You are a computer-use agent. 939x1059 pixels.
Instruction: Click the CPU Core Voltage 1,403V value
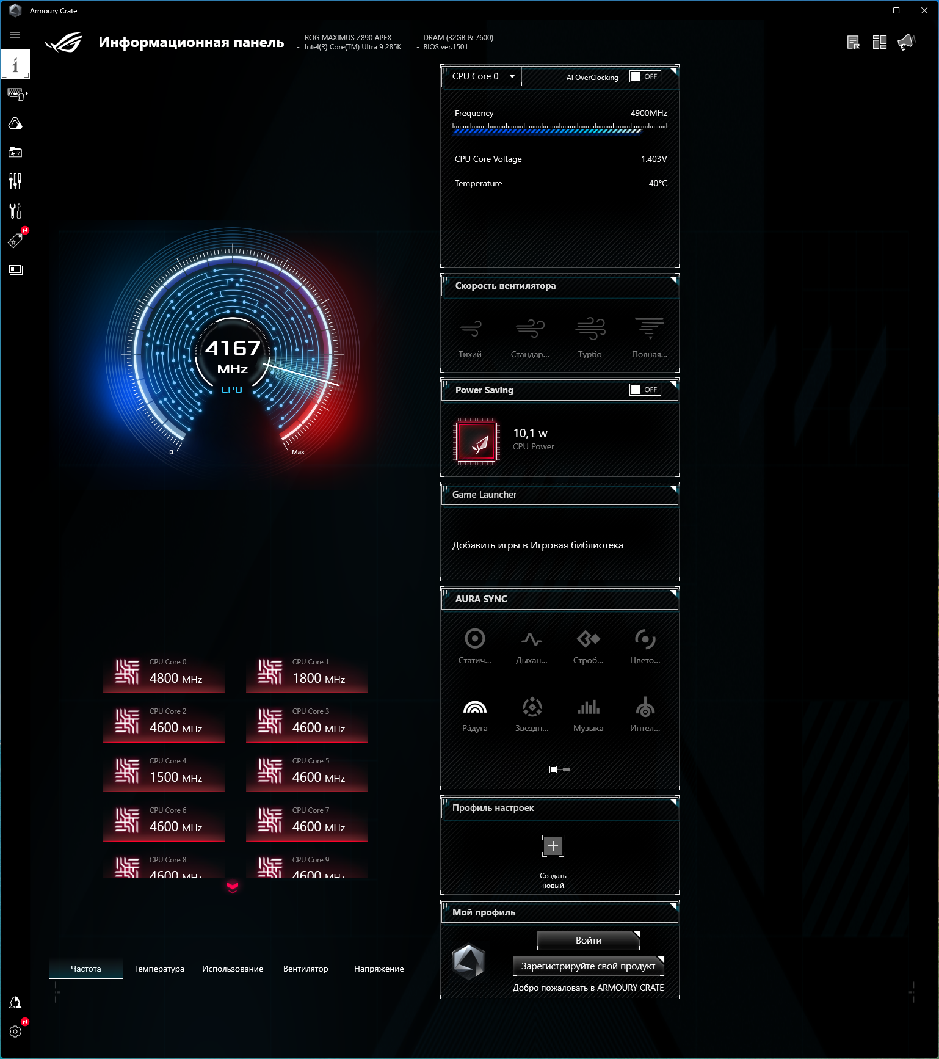pos(654,159)
